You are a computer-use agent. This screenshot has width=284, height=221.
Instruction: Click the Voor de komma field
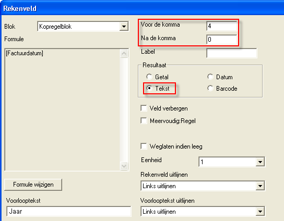(222, 26)
